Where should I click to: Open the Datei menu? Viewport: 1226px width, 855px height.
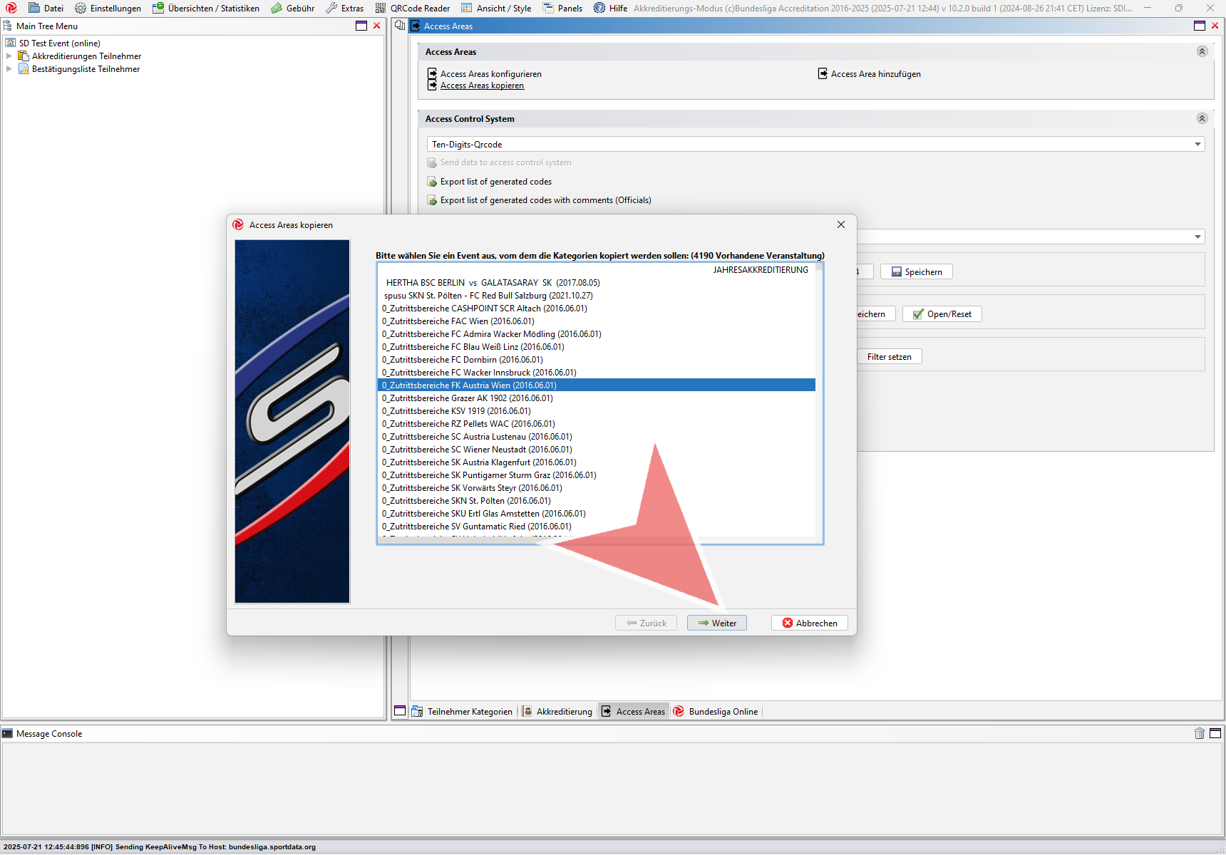(46, 8)
